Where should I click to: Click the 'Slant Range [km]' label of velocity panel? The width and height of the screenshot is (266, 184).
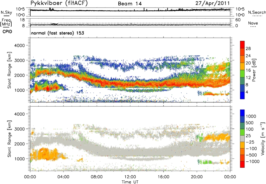click(x=9, y=138)
